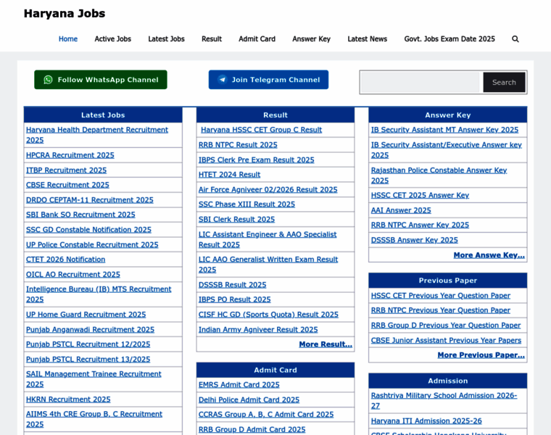
Task: Open Haryana HSSC CET Group C Result
Action: (x=261, y=130)
